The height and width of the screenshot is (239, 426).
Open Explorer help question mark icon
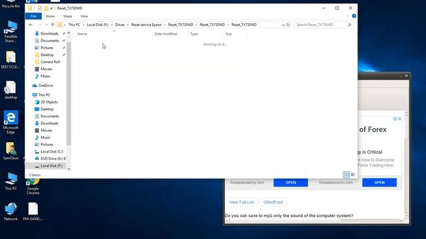(x=354, y=16)
